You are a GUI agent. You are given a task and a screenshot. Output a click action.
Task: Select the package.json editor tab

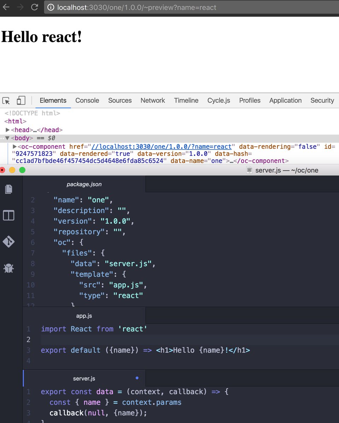[84, 184]
